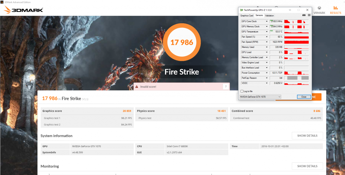
Task: Open the Power Consumption sensor dropdown
Action: coord(267,73)
